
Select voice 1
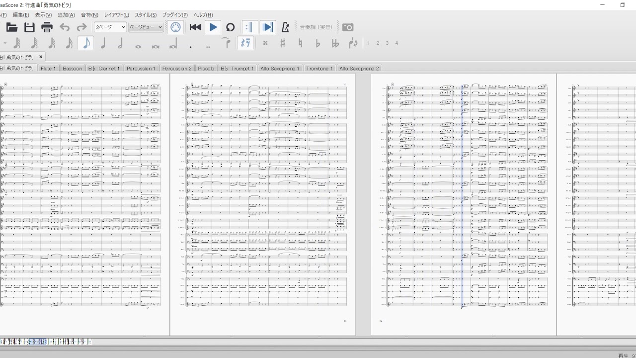368,43
